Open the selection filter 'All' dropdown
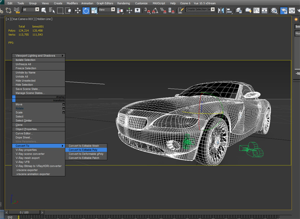Image resolution: width=300 pixels, height=219 pixels. pyautogui.click(x=31, y=10)
